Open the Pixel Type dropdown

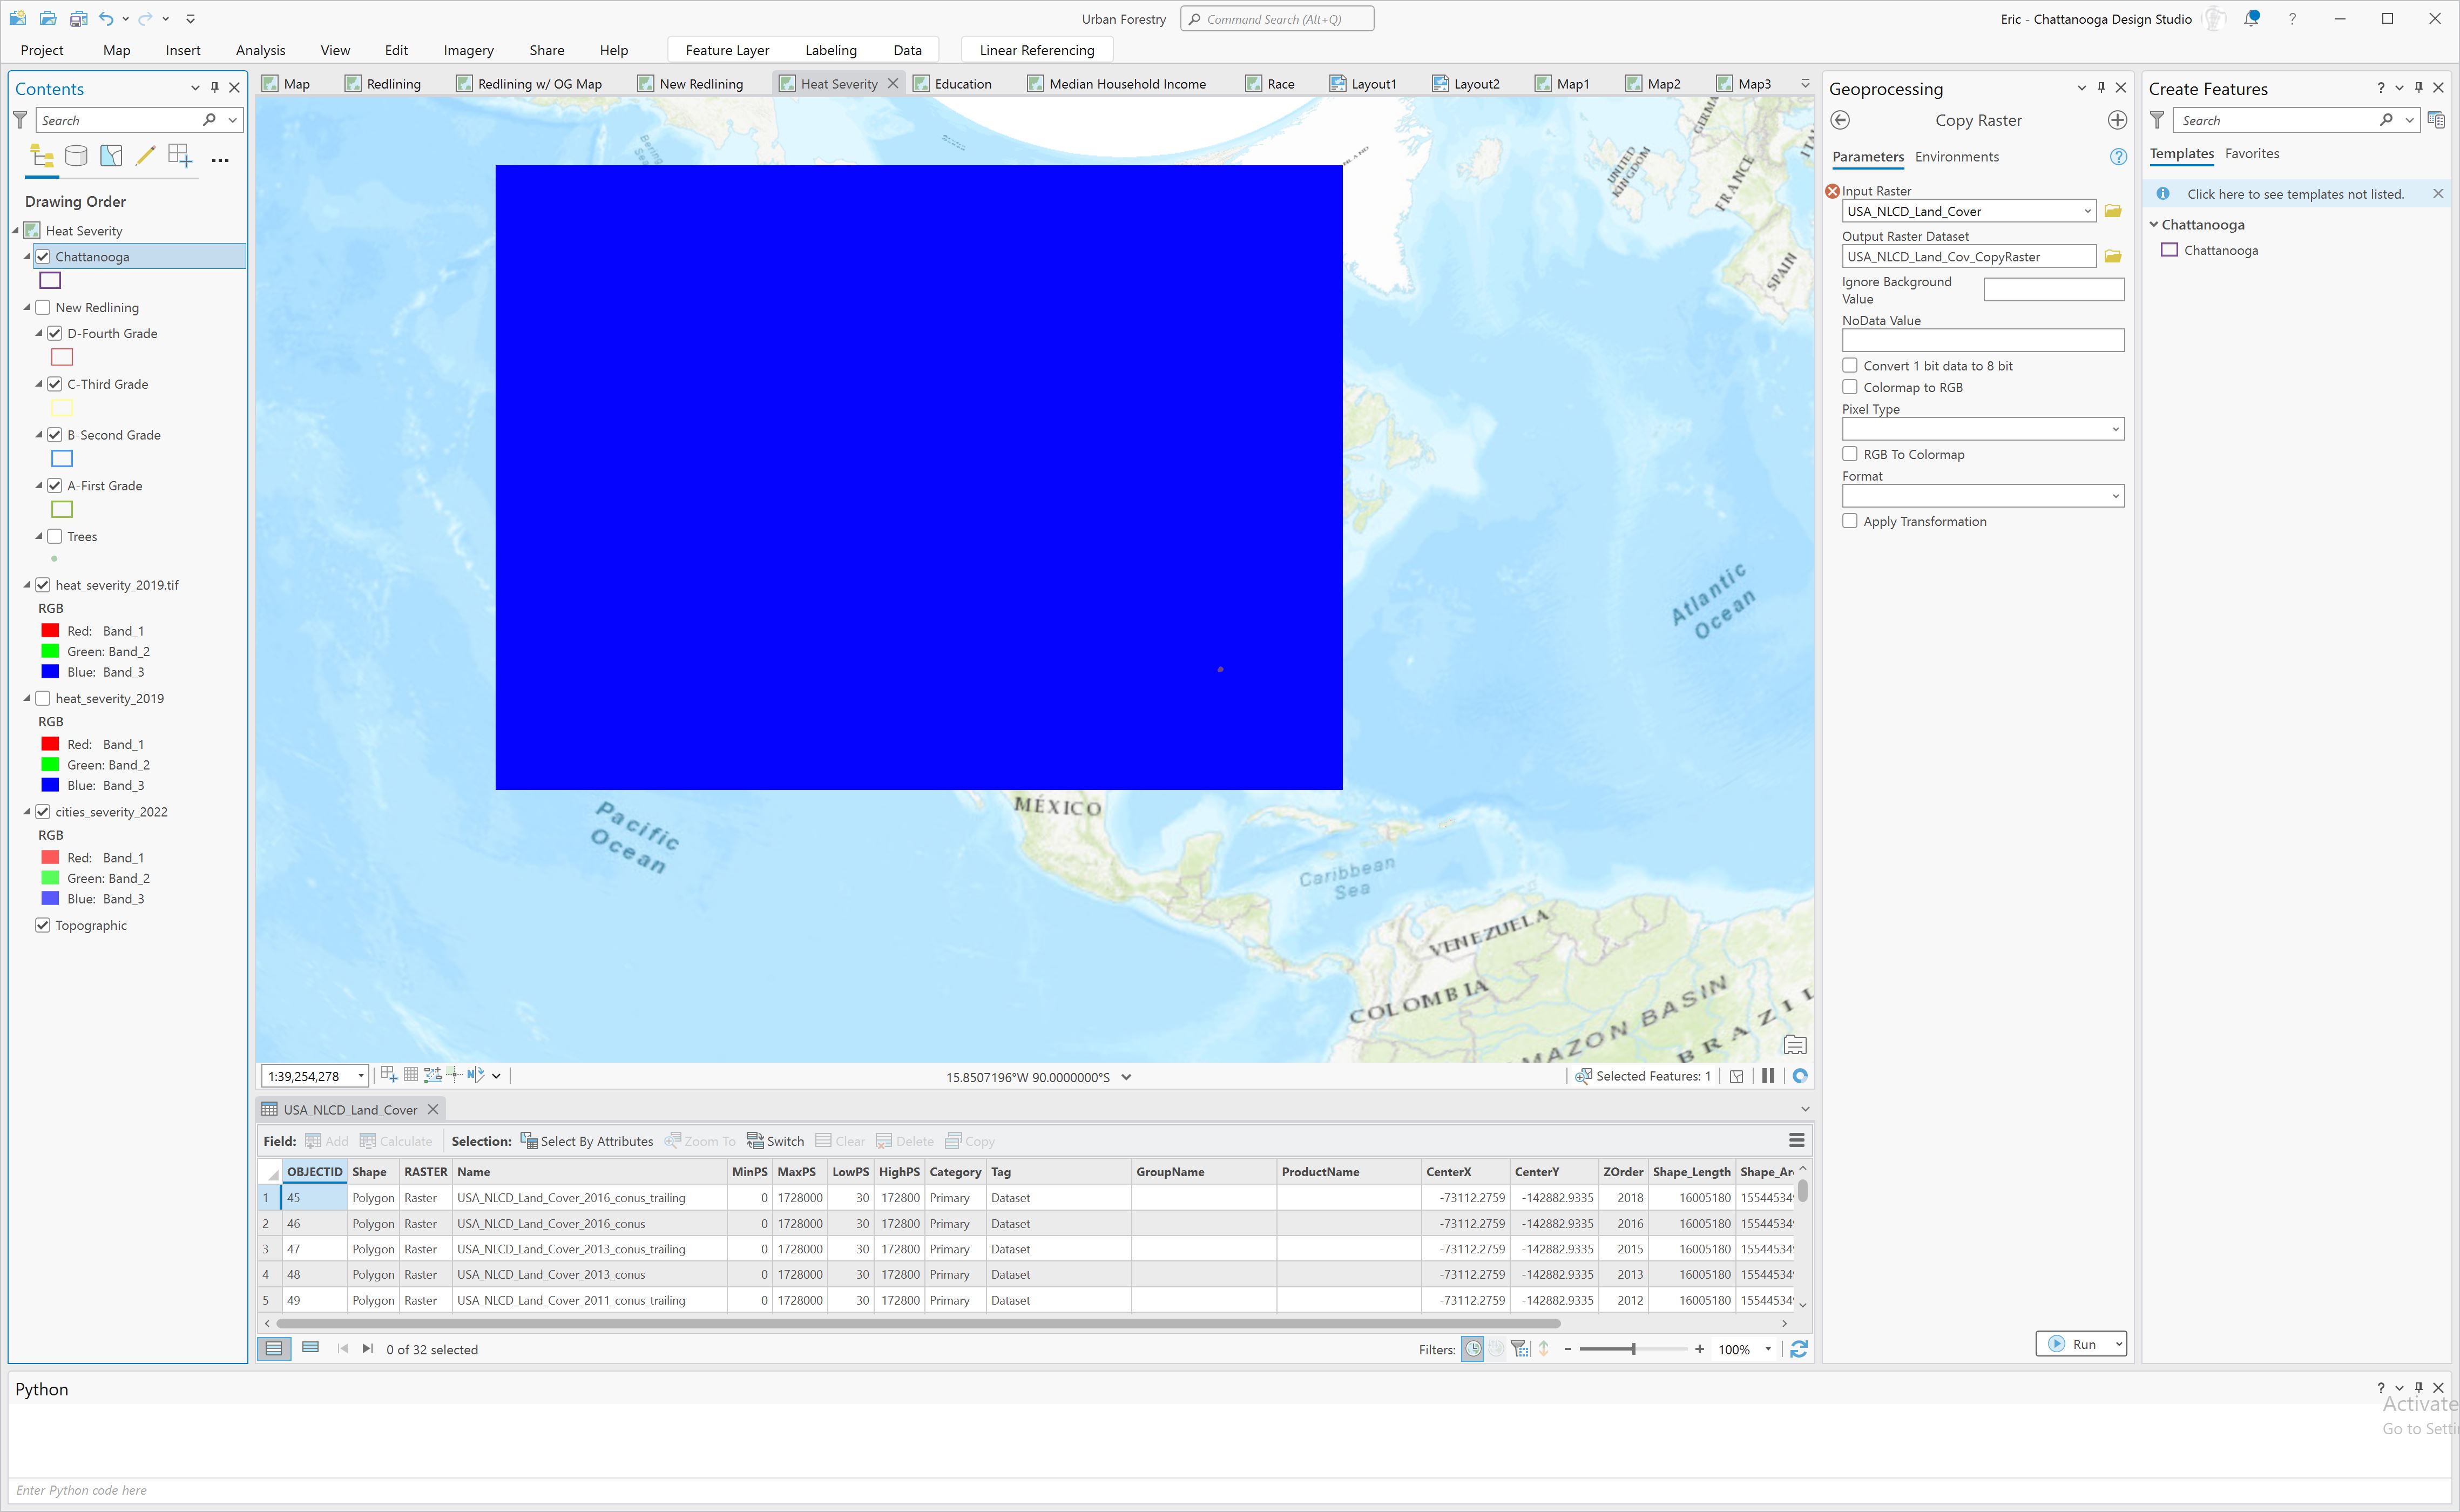[2116, 428]
